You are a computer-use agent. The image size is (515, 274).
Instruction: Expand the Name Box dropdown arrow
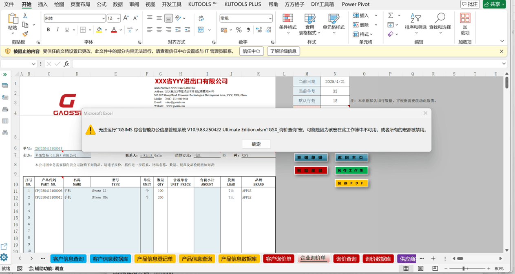33,64
